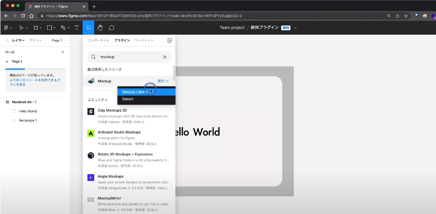
Task: Switch to the レイヤー tab
Action: (18, 40)
